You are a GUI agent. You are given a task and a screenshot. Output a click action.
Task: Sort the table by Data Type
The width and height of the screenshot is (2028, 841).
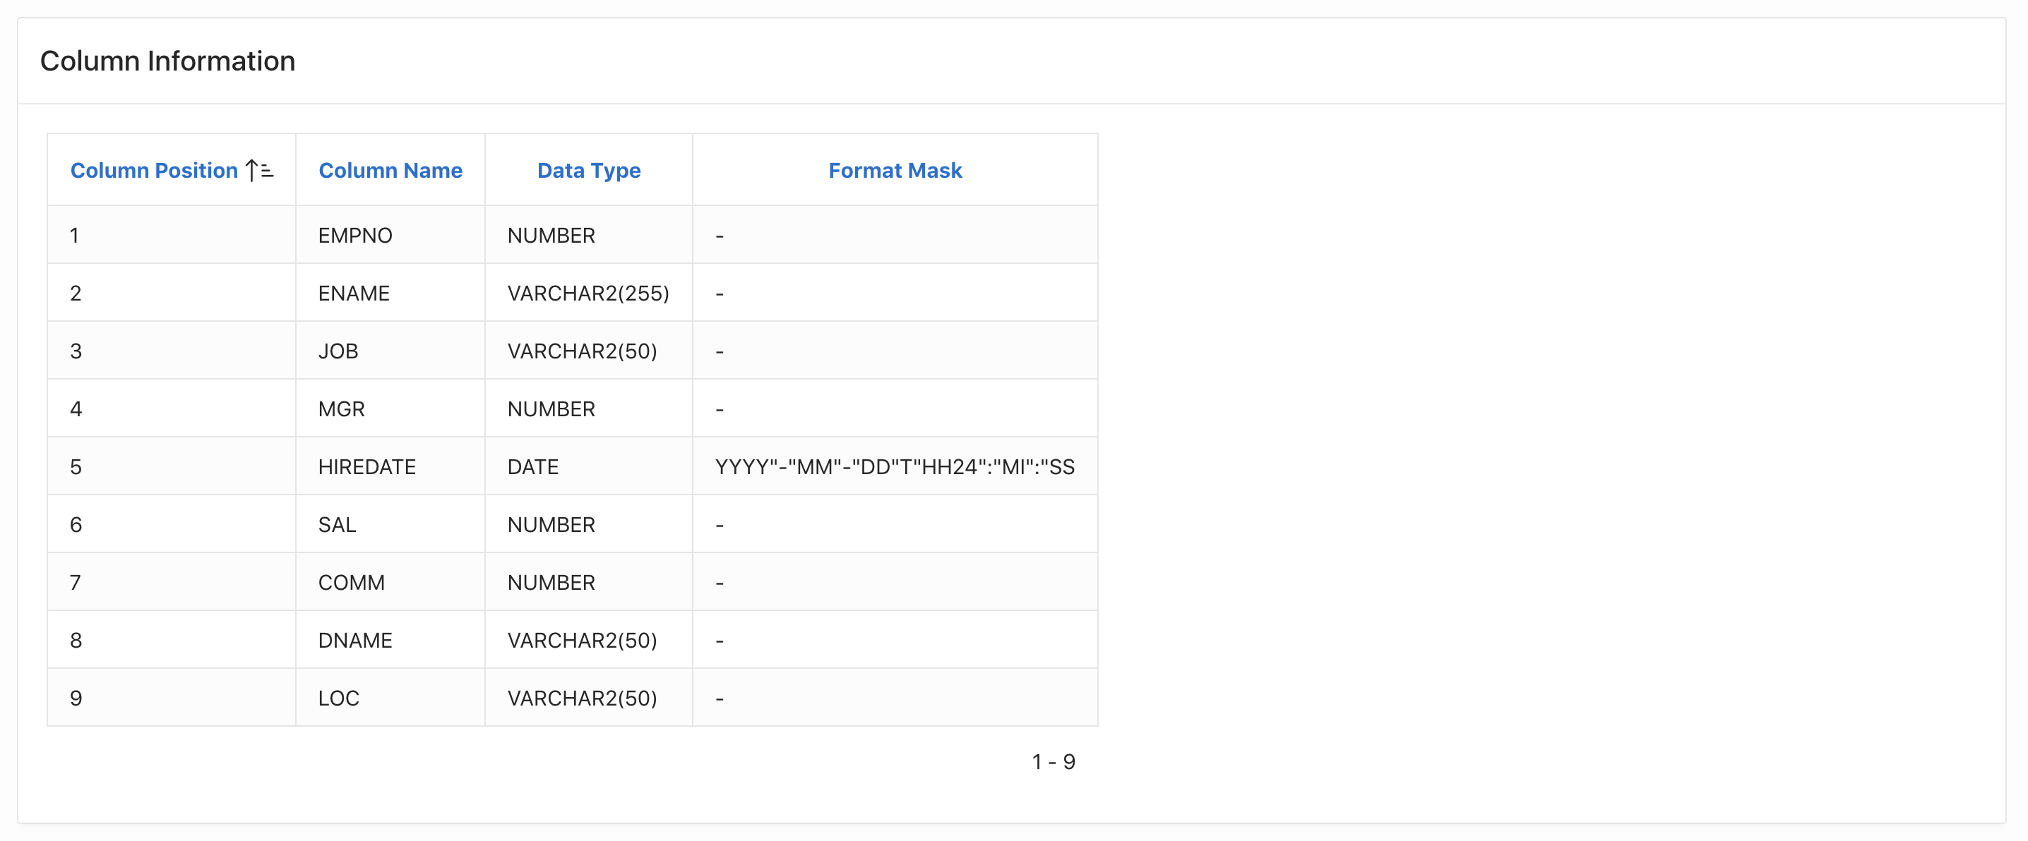click(588, 171)
